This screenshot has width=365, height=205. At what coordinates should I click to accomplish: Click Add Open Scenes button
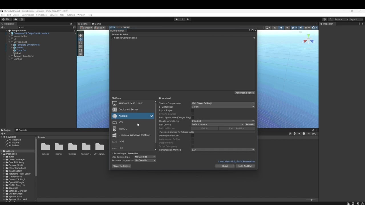pyautogui.click(x=244, y=93)
